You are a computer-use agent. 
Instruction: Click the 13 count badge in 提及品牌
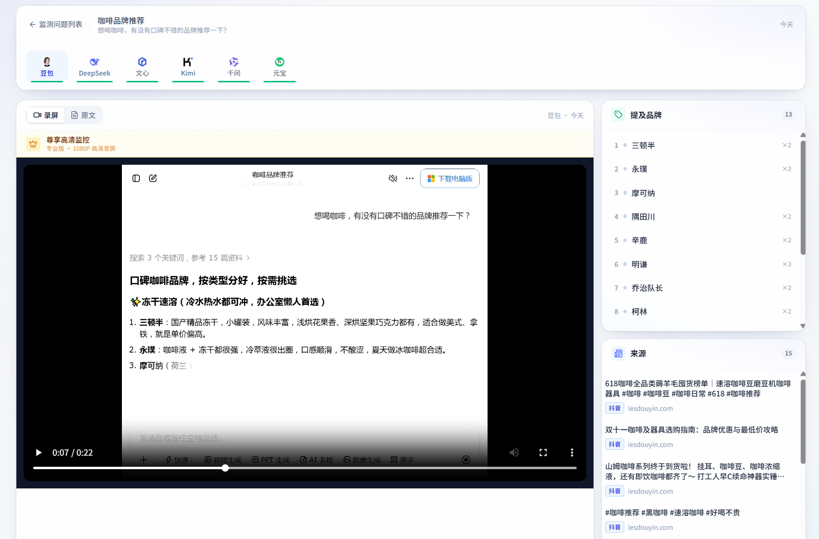[788, 115]
